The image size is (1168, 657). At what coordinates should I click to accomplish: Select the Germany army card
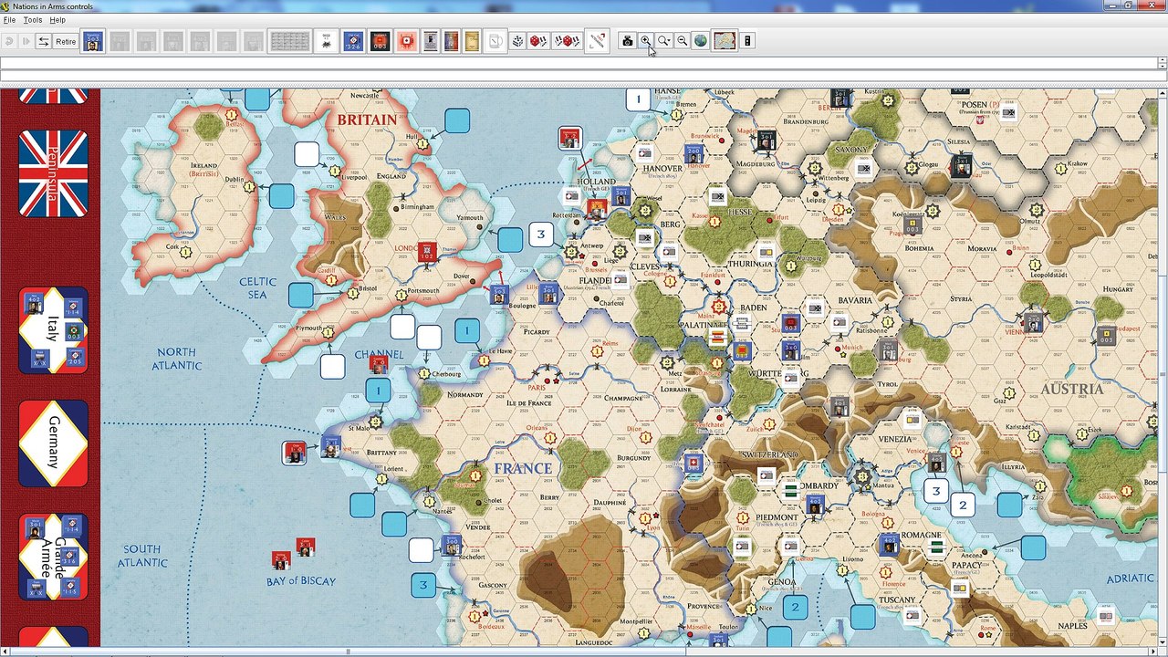tap(53, 443)
